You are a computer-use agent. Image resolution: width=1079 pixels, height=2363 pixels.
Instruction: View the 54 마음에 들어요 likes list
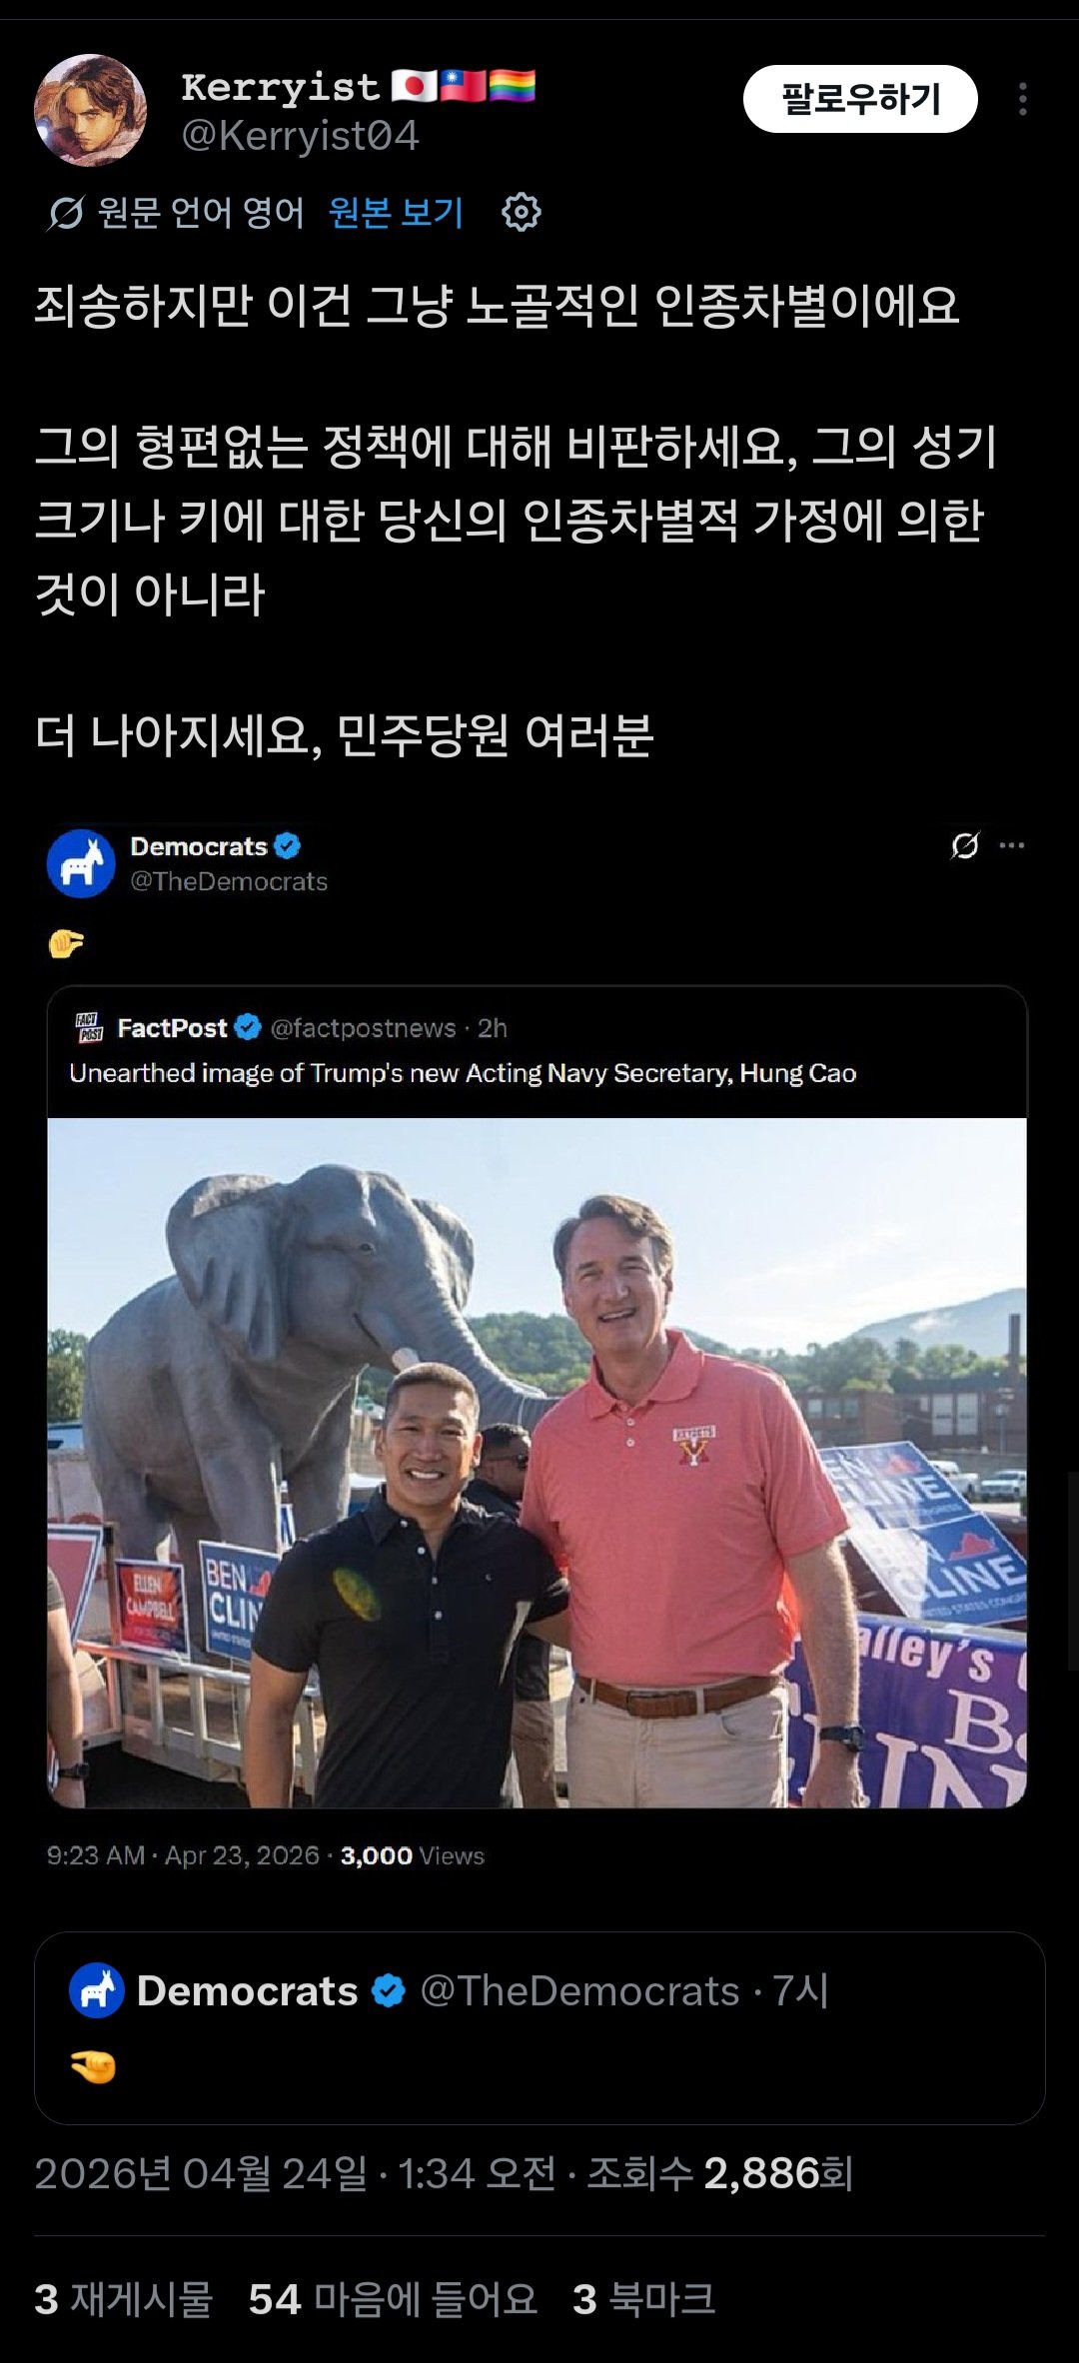point(393,2298)
